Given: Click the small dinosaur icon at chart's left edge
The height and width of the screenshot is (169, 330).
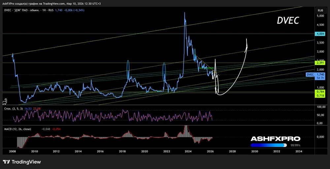Looking at the screenshot, I should [5, 102].
